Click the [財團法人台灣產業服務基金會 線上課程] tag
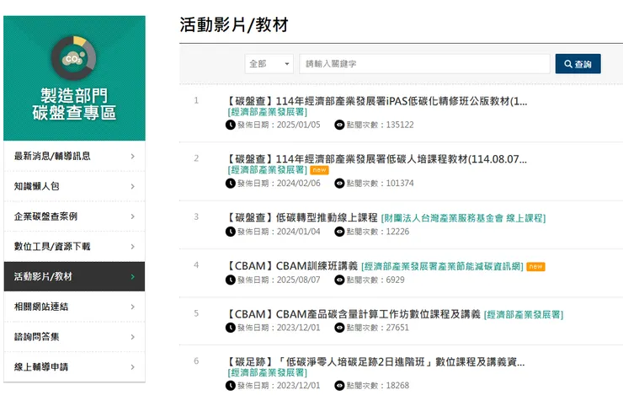Image resolution: width=623 pixels, height=395 pixels. [463, 218]
